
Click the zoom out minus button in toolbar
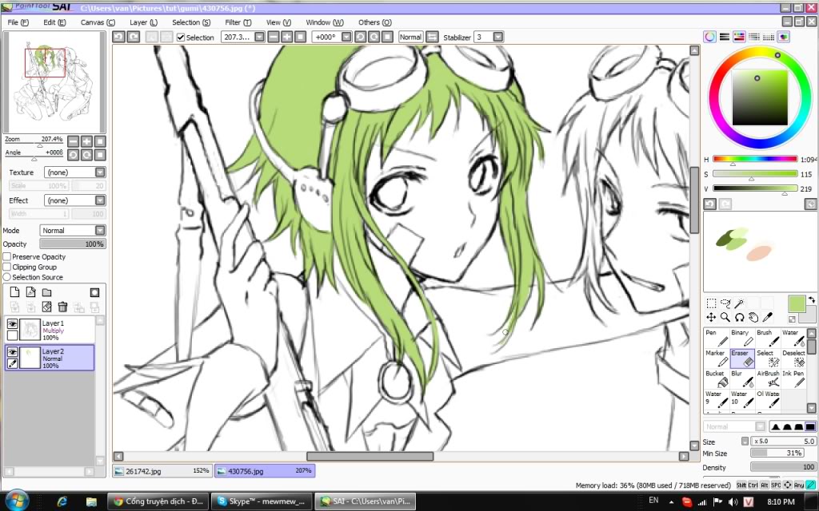tap(274, 37)
